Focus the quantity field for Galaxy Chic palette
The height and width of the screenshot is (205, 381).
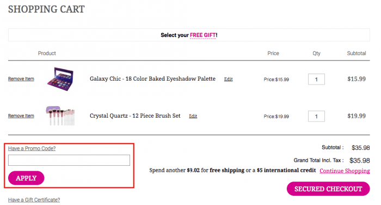pyautogui.click(x=316, y=80)
